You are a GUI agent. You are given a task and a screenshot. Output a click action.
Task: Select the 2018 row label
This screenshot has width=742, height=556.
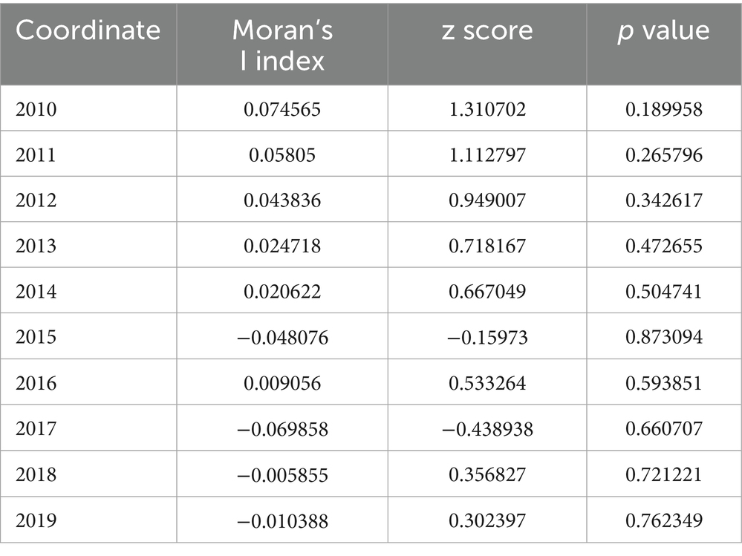[x=36, y=474]
